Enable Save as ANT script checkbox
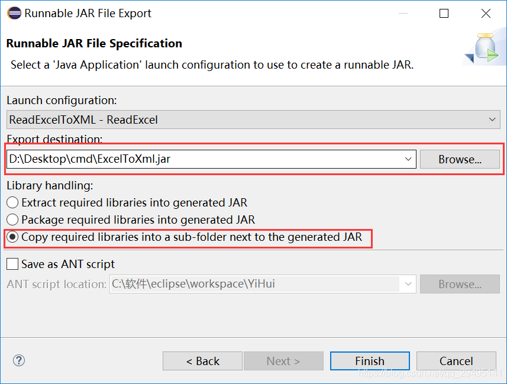The image size is (507, 384). click(12, 264)
